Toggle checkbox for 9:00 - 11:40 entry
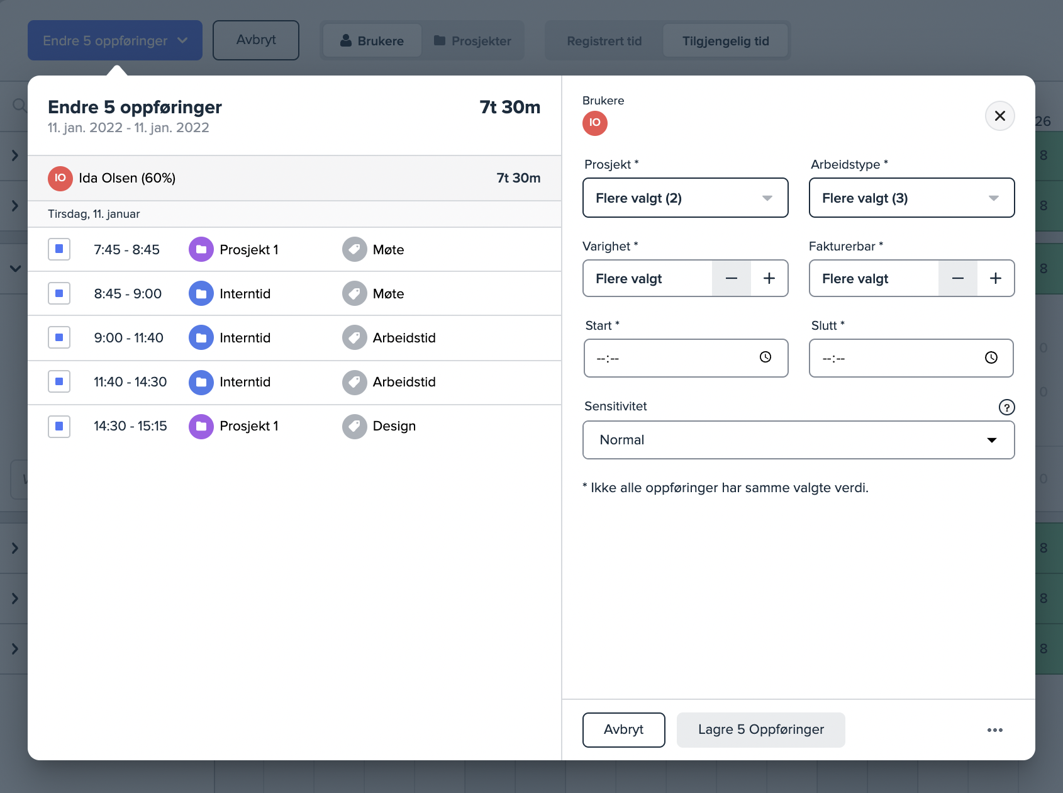The height and width of the screenshot is (793, 1063). [59, 337]
